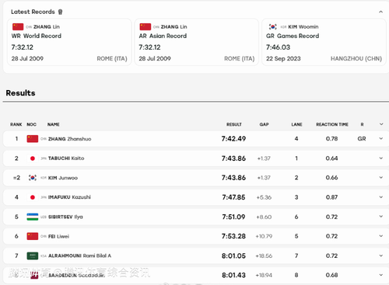Open ZHANG Zhanshuo athlete name
Screen dimensions: 389x285
[70, 139]
